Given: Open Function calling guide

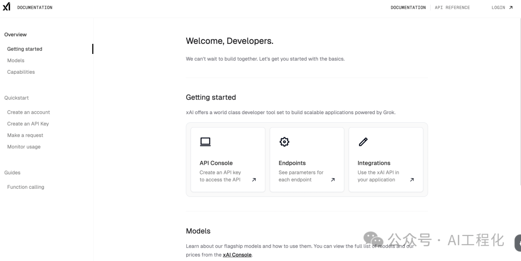Looking at the screenshot, I should 26,187.
